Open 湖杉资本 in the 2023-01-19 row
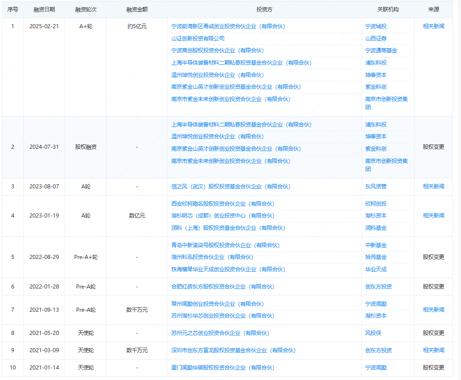 tap(376, 215)
